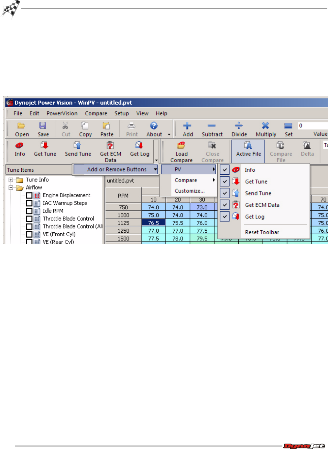This screenshot has width=328, height=464.
Task: Click the Divide math icon
Action: [239, 126]
